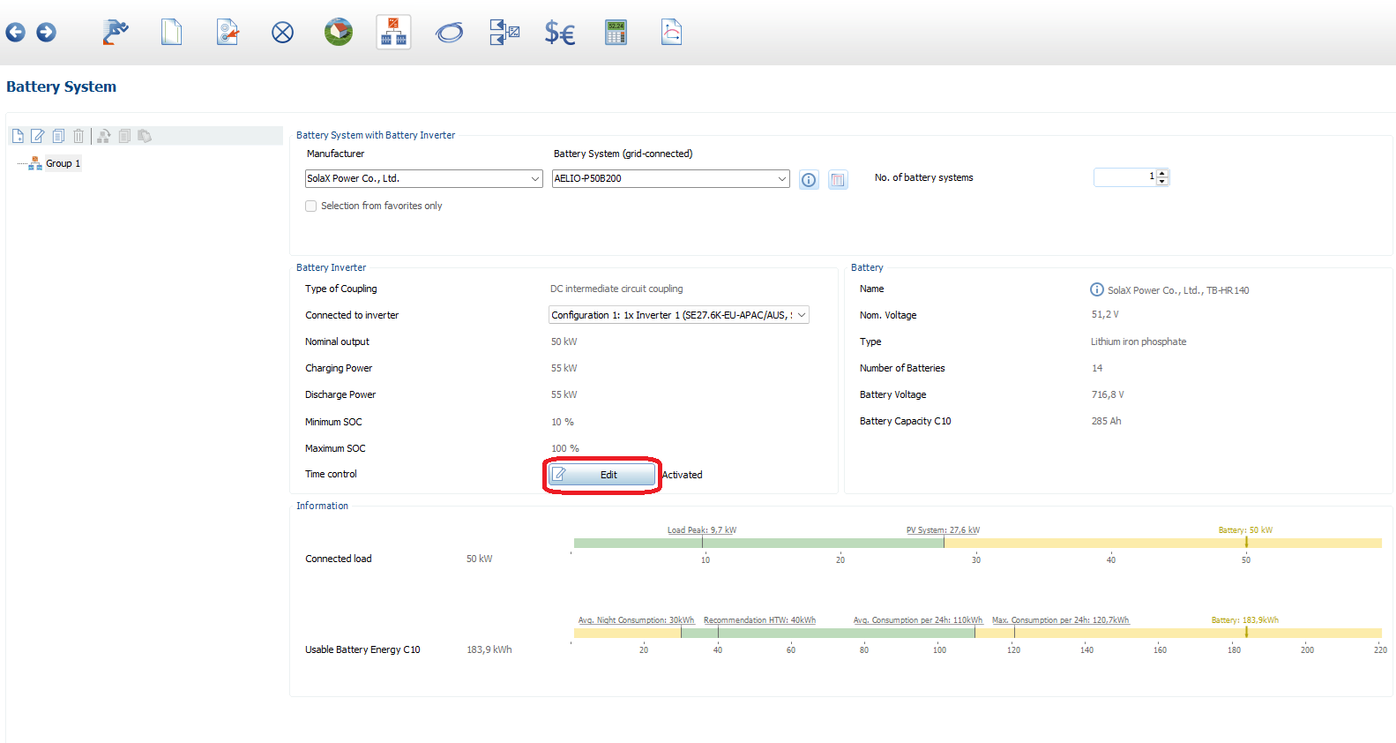Click the SolaX TB-HR140 battery info icon

(1097, 289)
